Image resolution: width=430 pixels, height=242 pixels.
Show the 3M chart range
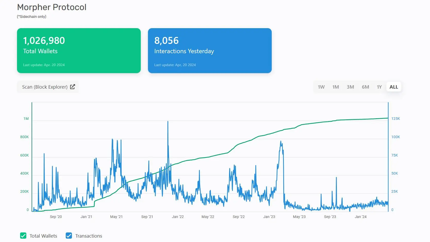350,87
